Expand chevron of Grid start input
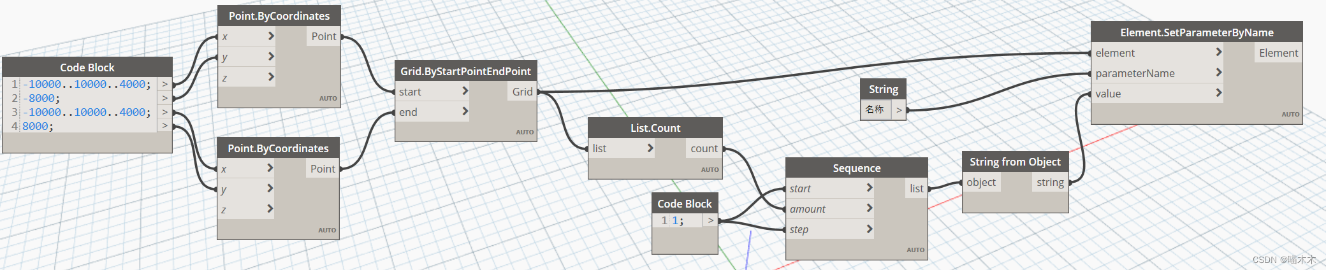 (x=465, y=91)
